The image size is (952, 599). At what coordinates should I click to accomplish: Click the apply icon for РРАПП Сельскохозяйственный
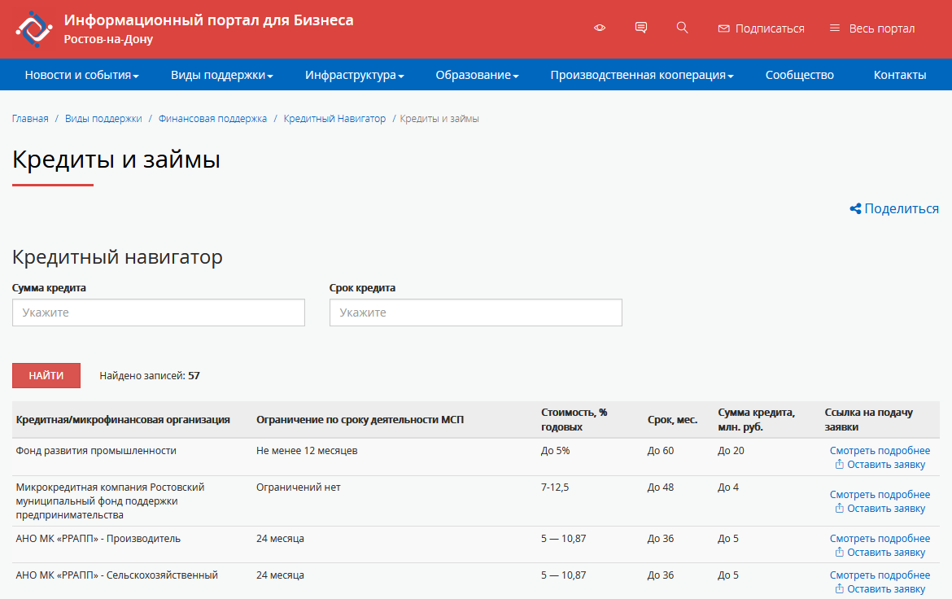click(839, 588)
